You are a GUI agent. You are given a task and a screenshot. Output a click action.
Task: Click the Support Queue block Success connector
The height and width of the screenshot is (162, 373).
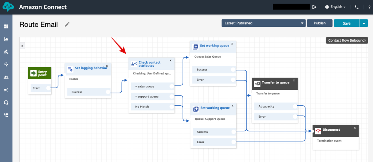pyautogui.click(x=234, y=132)
